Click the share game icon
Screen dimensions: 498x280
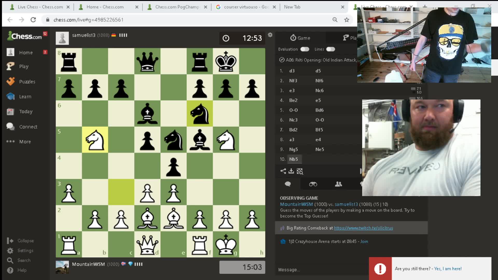[283, 171]
